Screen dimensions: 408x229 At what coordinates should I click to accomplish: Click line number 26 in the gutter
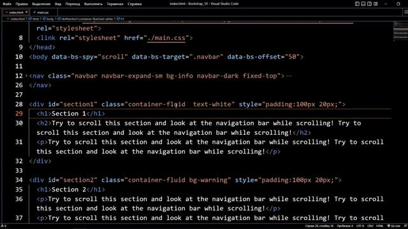(x=18, y=85)
